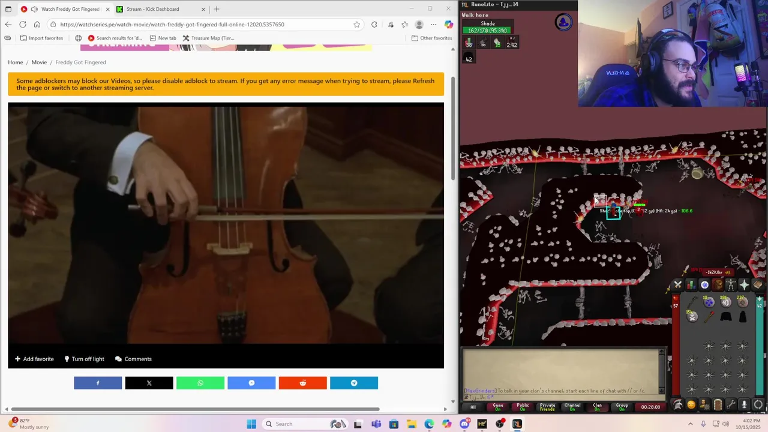The height and width of the screenshot is (432, 768).
Task: Open the Settings wrench tab
Action: pos(731,405)
